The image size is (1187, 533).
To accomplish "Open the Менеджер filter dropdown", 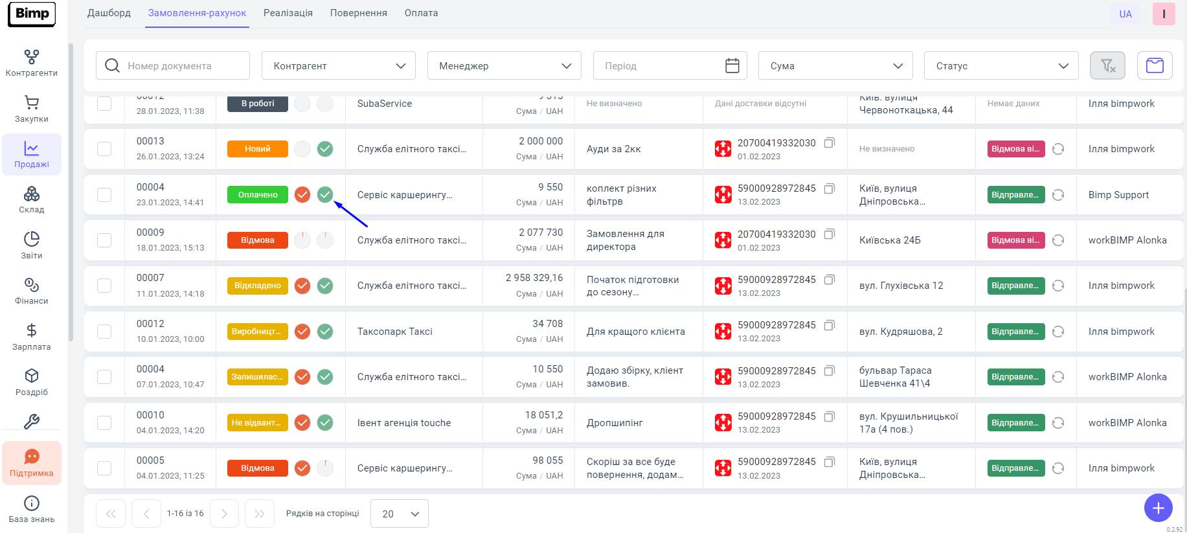I will tap(504, 65).
